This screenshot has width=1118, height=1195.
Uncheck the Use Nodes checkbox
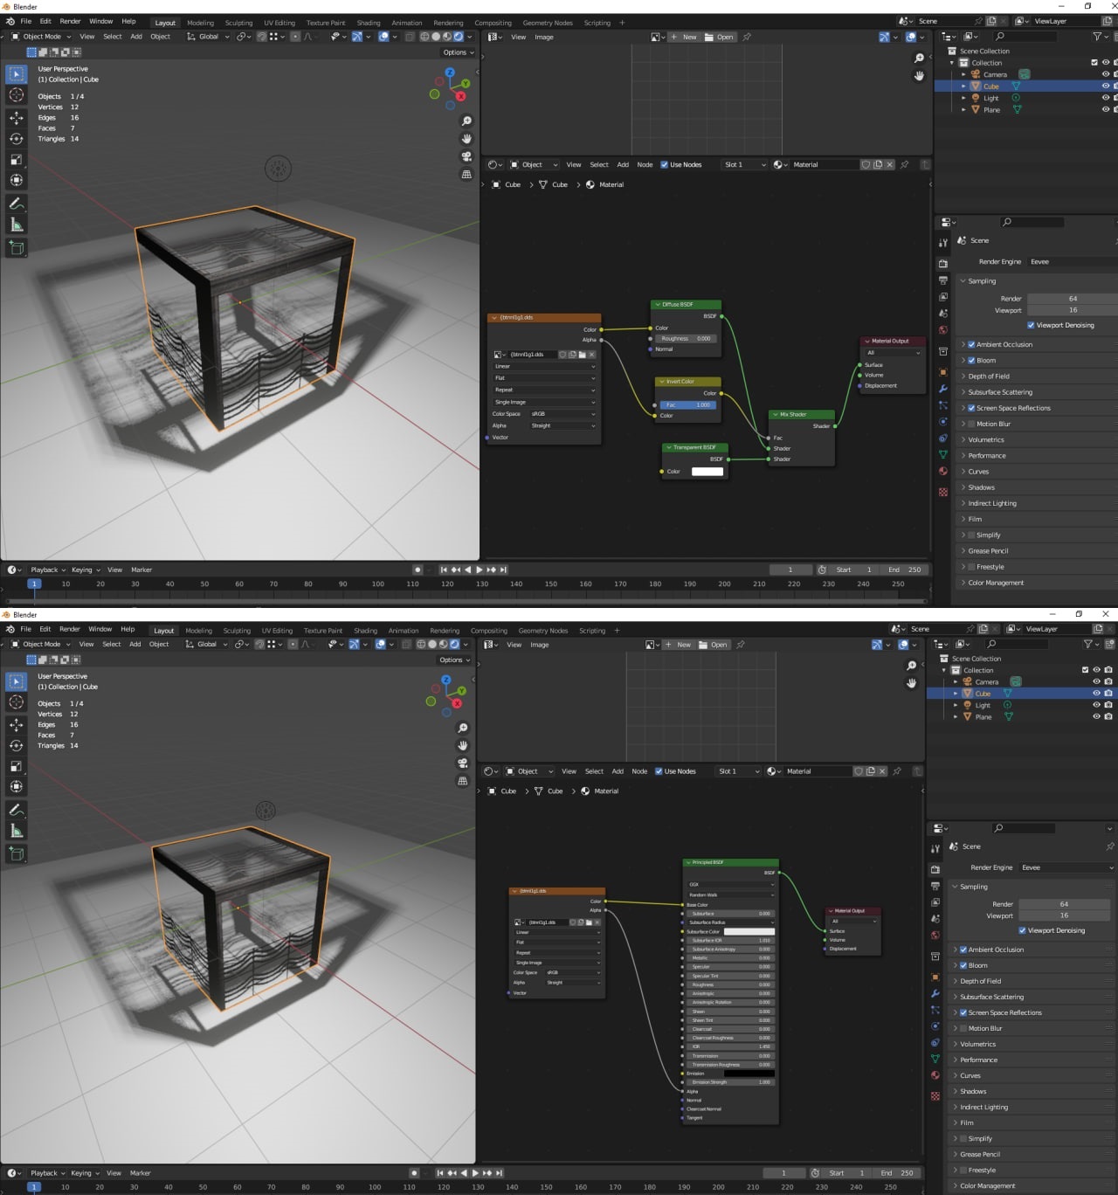click(x=666, y=164)
